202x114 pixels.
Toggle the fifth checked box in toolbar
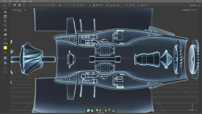[x=45, y=5]
